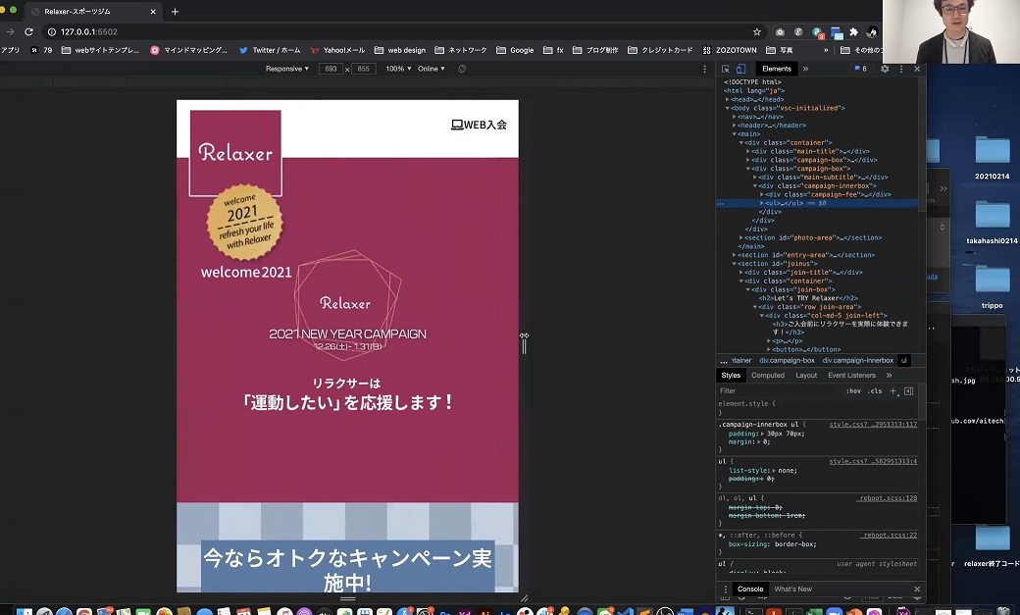Open a new browser tab
The image size is (1020, 615).
pyautogui.click(x=175, y=12)
